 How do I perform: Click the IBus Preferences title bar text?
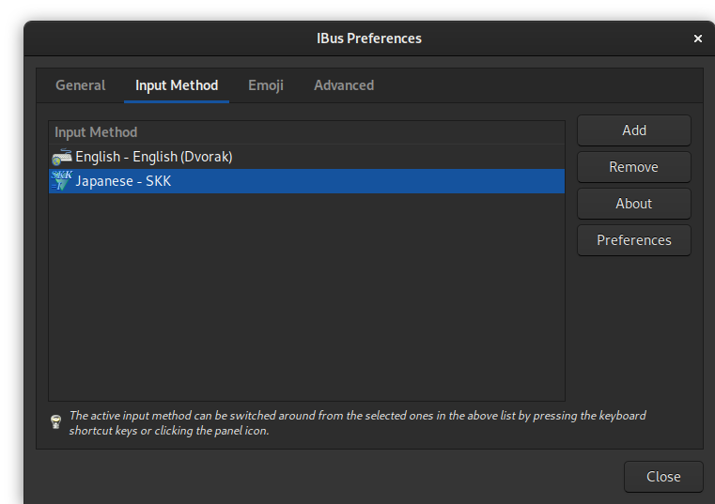369,38
